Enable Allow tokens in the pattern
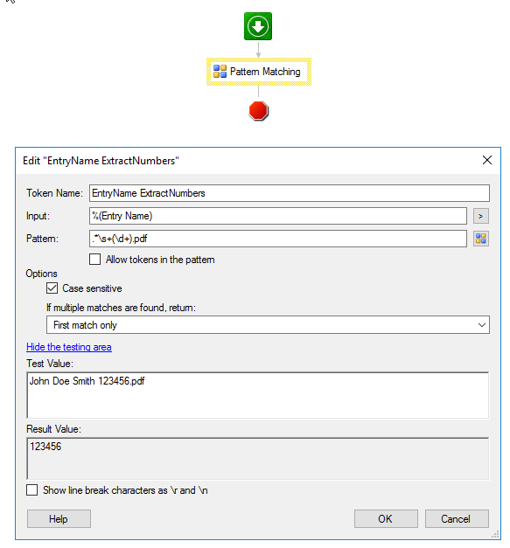The image size is (510, 548). (94, 260)
